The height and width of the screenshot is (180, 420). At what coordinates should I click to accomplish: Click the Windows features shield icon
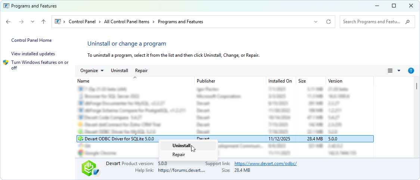[x=6, y=62]
